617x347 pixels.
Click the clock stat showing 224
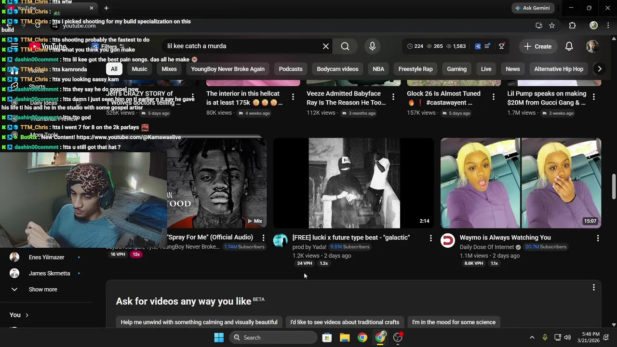415,46
